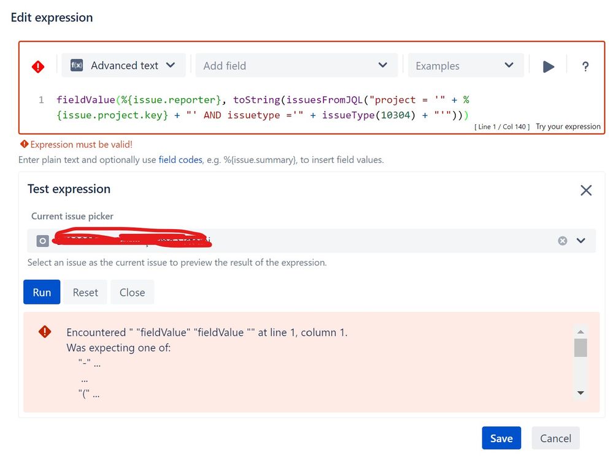Click the Run button

[41, 292]
